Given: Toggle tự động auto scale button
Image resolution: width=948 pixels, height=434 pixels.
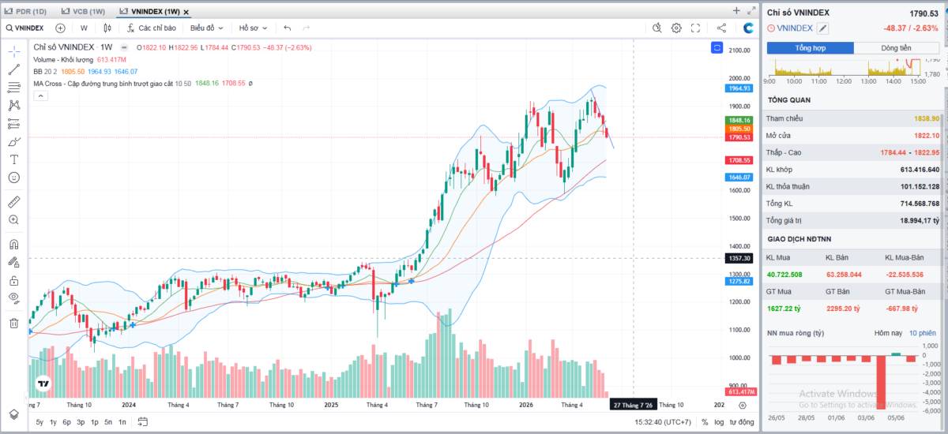Looking at the screenshot, I should pos(742,422).
